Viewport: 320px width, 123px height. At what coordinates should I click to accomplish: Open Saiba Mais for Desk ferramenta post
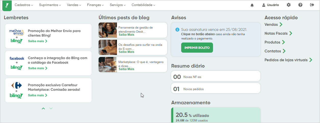pyautogui.click(x=126, y=35)
